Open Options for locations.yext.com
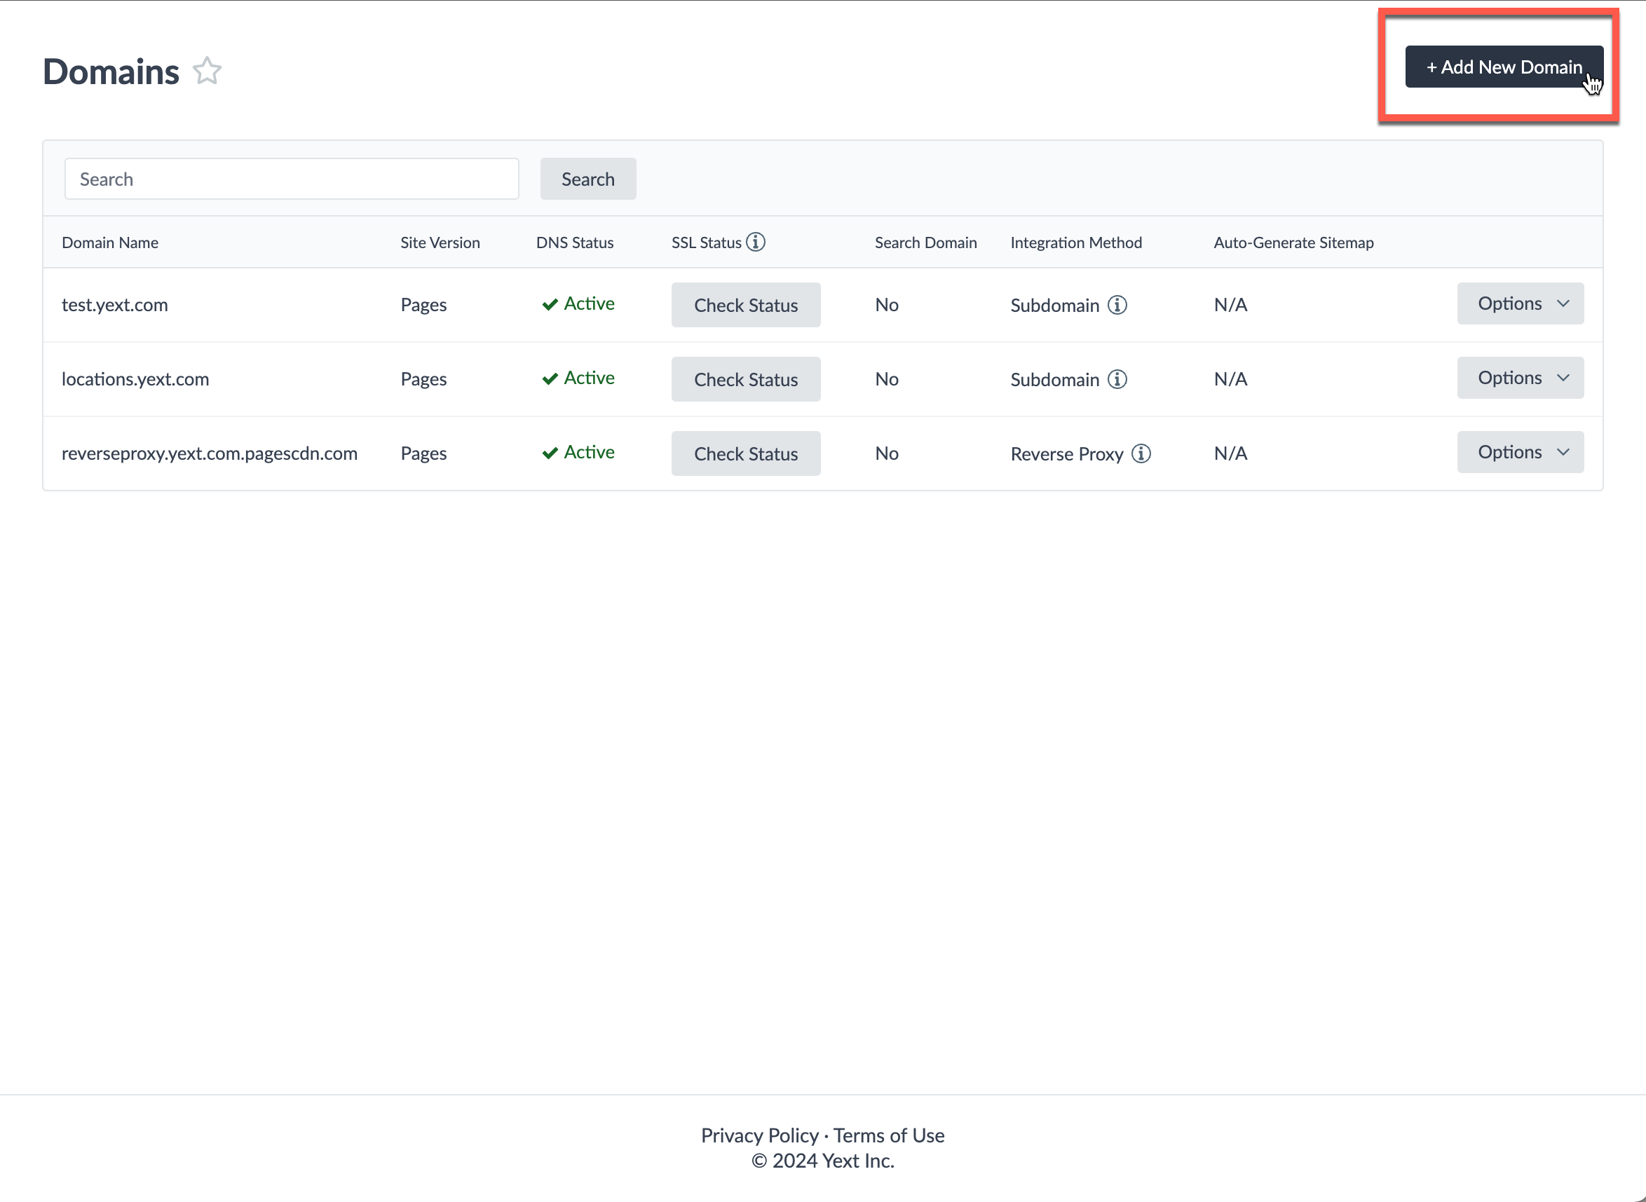Image resolution: width=1646 pixels, height=1202 pixels. [x=1520, y=378]
